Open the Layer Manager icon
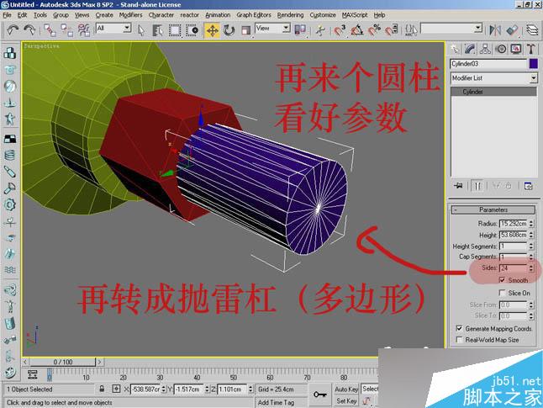Viewport: 543px width, 408px height. [x=533, y=30]
